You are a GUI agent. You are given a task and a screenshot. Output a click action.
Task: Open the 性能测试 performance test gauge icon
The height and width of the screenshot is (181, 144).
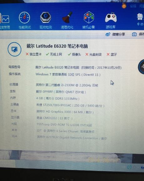[x=24, y=18]
